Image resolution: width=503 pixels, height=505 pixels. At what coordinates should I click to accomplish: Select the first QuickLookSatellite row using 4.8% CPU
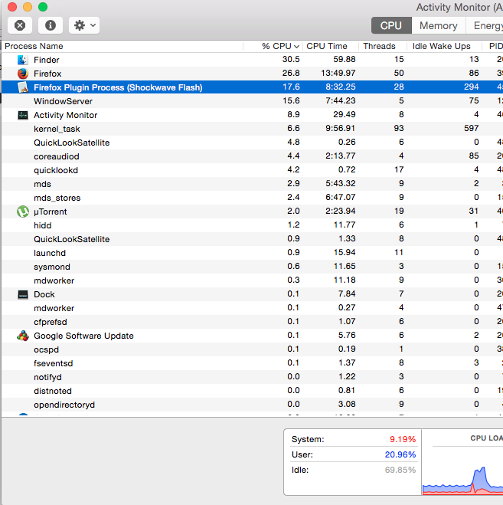pos(253,143)
